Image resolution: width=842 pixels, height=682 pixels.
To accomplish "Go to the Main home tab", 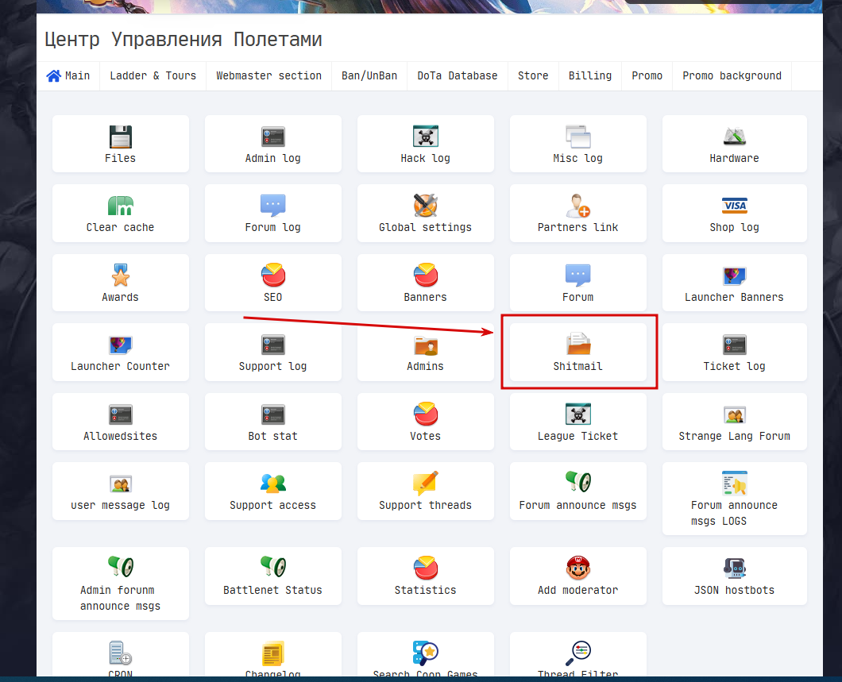I will (x=68, y=76).
